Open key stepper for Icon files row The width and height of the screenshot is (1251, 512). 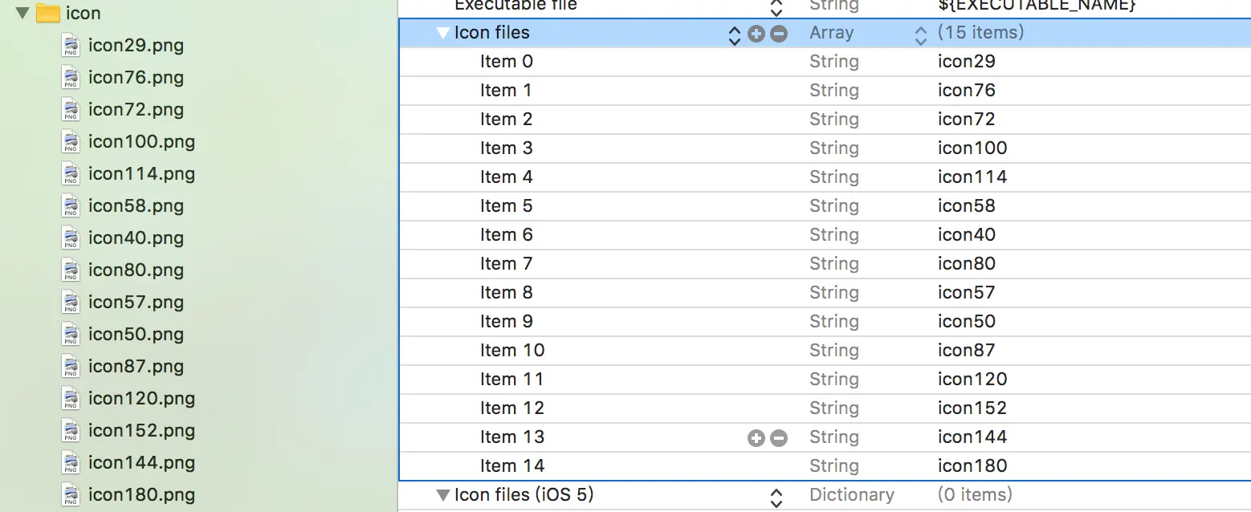(734, 35)
